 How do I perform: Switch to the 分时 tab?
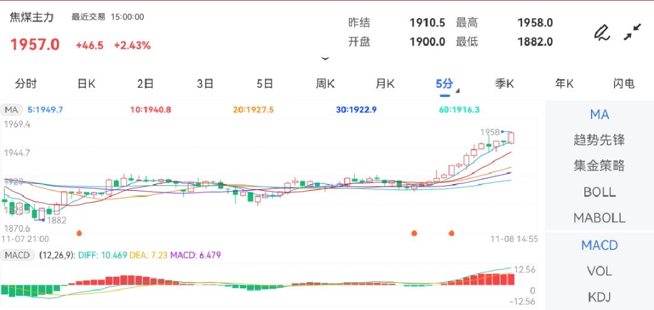(26, 84)
